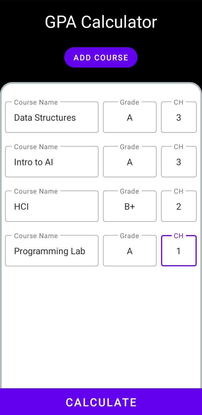Click the credit hours field for Intro to AI
The height and width of the screenshot is (415, 202).
tap(179, 162)
